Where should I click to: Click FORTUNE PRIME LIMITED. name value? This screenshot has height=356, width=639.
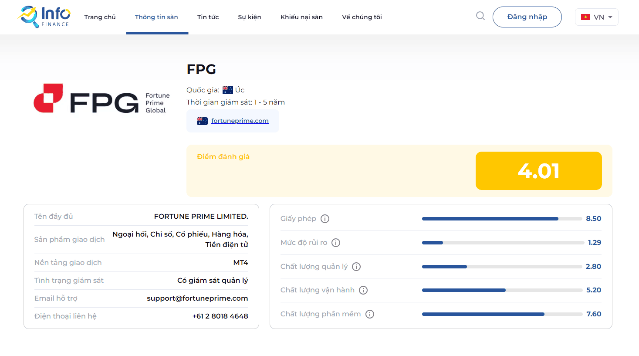[201, 217]
